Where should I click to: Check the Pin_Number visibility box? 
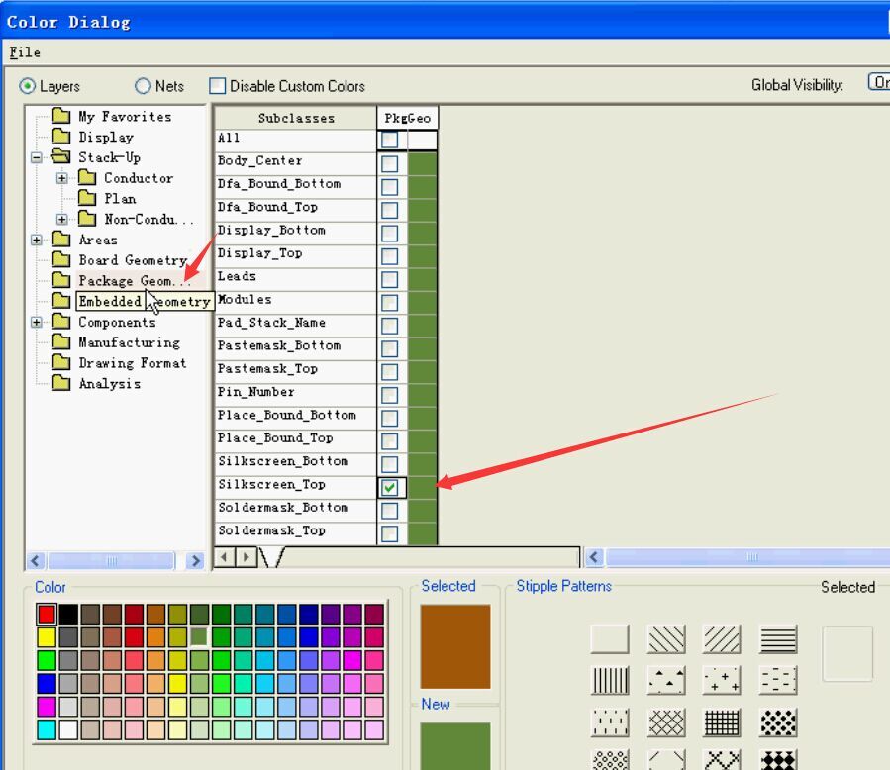point(390,394)
